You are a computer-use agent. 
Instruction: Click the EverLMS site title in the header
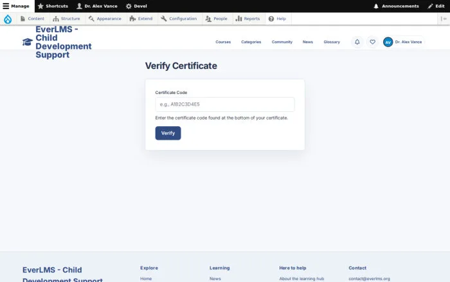click(64, 42)
